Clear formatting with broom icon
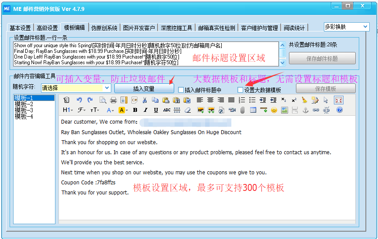The height and width of the screenshot is (239, 378). tap(305, 100)
